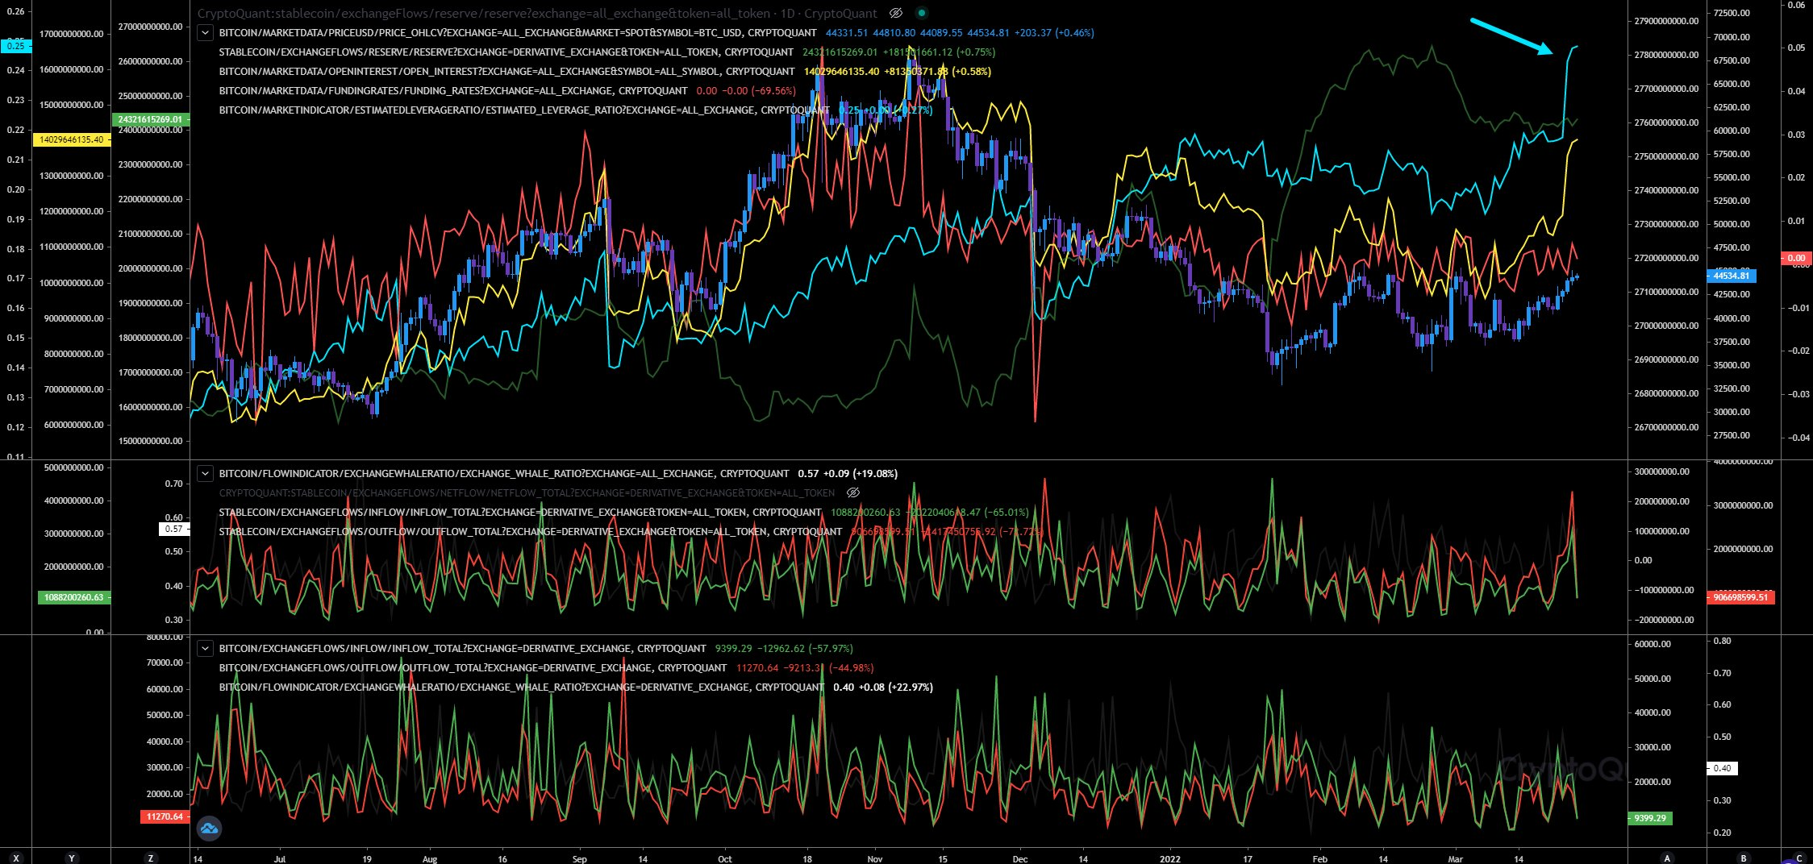Click the green market status dot
Image resolution: width=1813 pixels, height=864 pixels.
(x=922, y=13)
